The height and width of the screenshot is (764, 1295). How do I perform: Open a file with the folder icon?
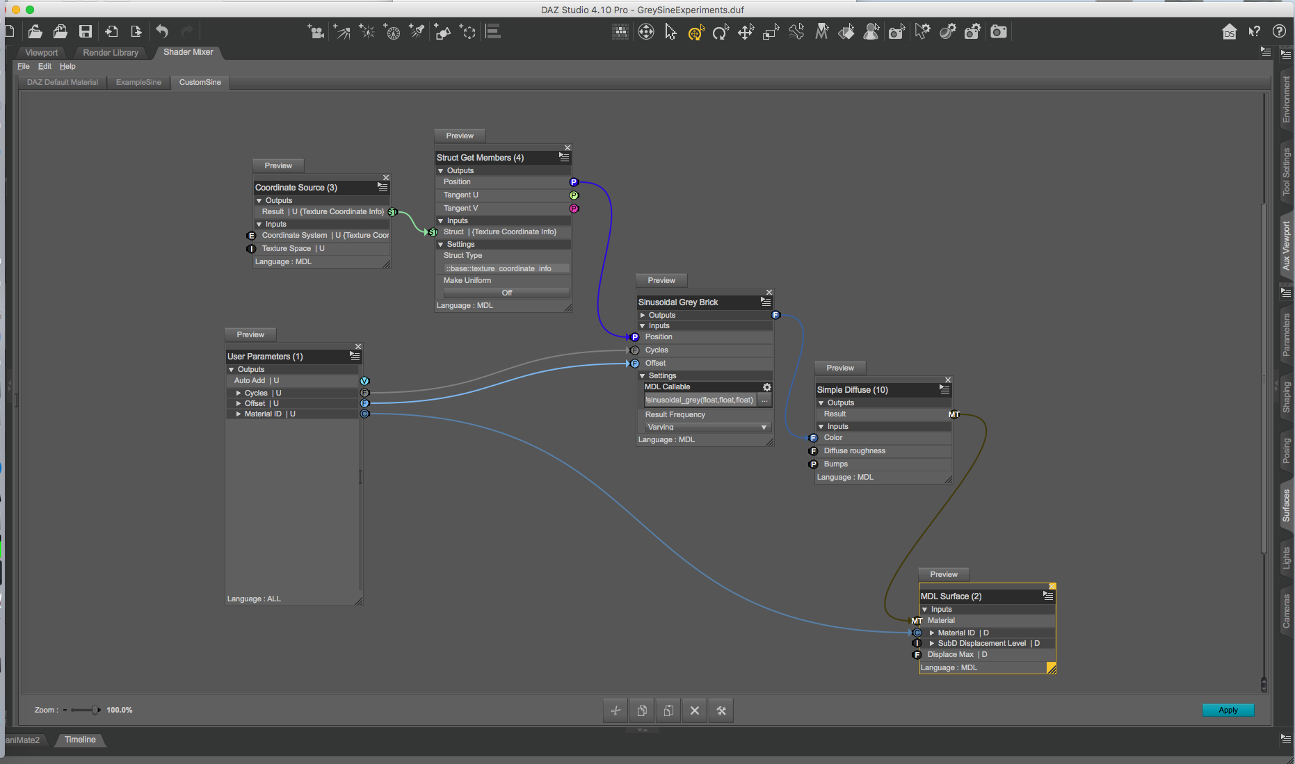[x=35, y=31]
